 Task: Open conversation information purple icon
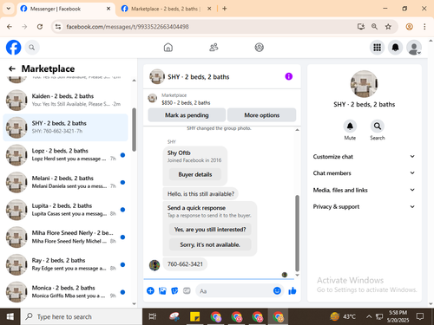288,76
